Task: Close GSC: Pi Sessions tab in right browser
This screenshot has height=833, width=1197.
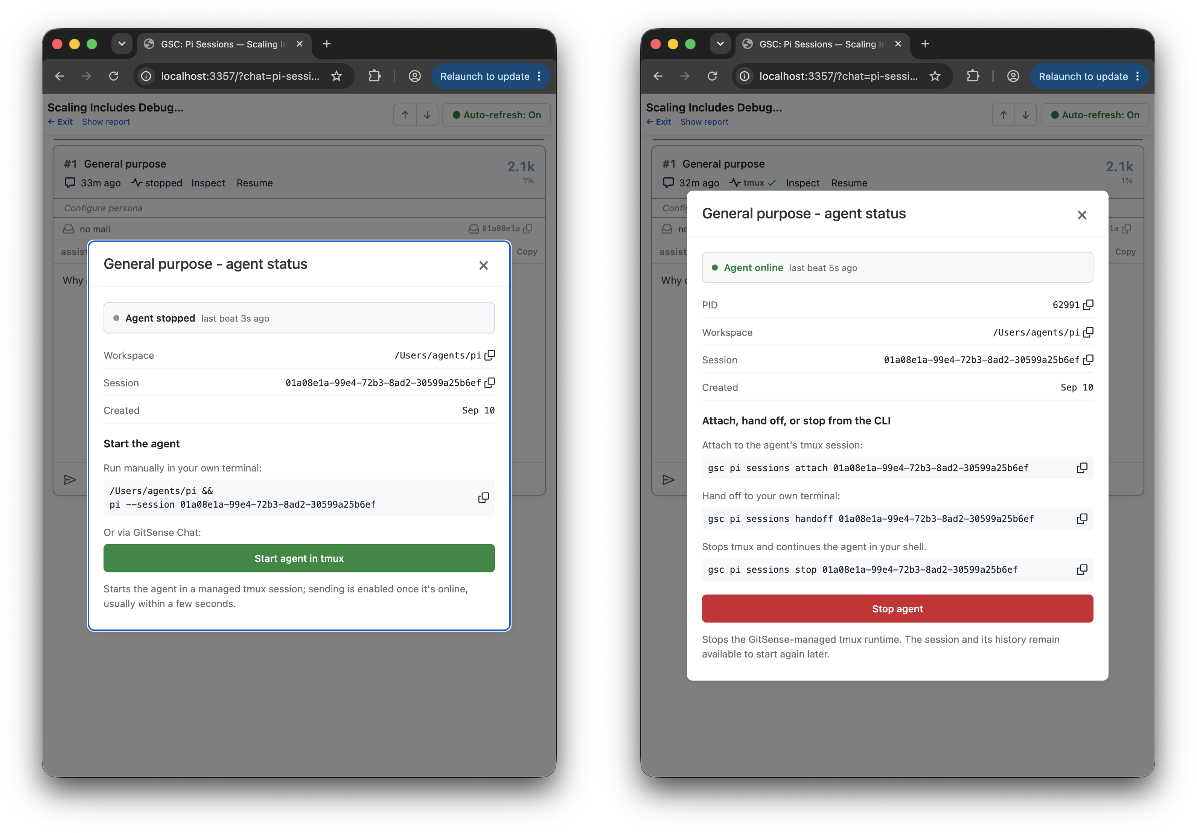Action: tap(898, 44)
